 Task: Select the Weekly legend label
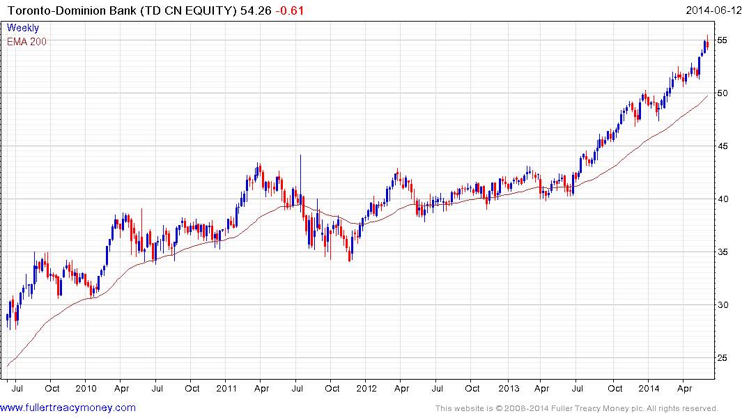(23, 28)
